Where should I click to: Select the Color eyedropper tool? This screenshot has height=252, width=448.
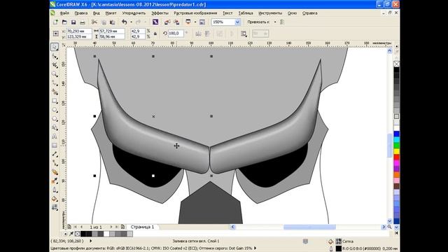(55, 181)
